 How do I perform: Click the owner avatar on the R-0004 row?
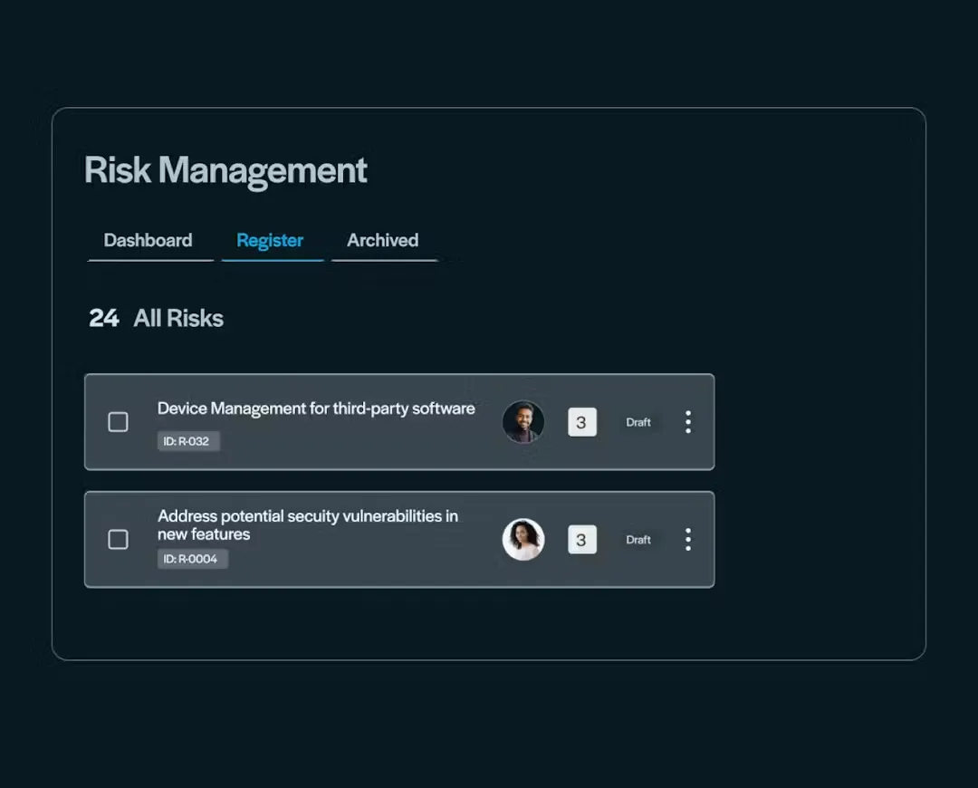click(523, 539)
